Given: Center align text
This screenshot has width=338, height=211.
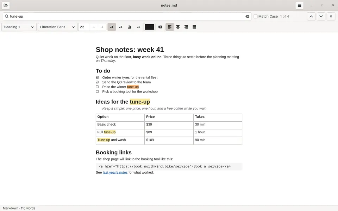Looking at the screenshot, I should [178, 27].
